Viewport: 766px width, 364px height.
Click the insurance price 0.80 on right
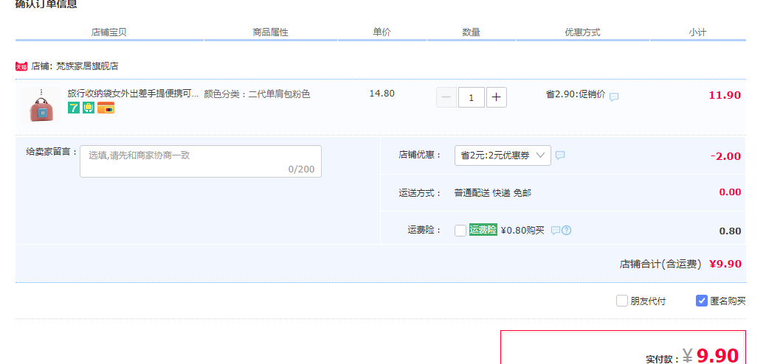click(731, 231)
